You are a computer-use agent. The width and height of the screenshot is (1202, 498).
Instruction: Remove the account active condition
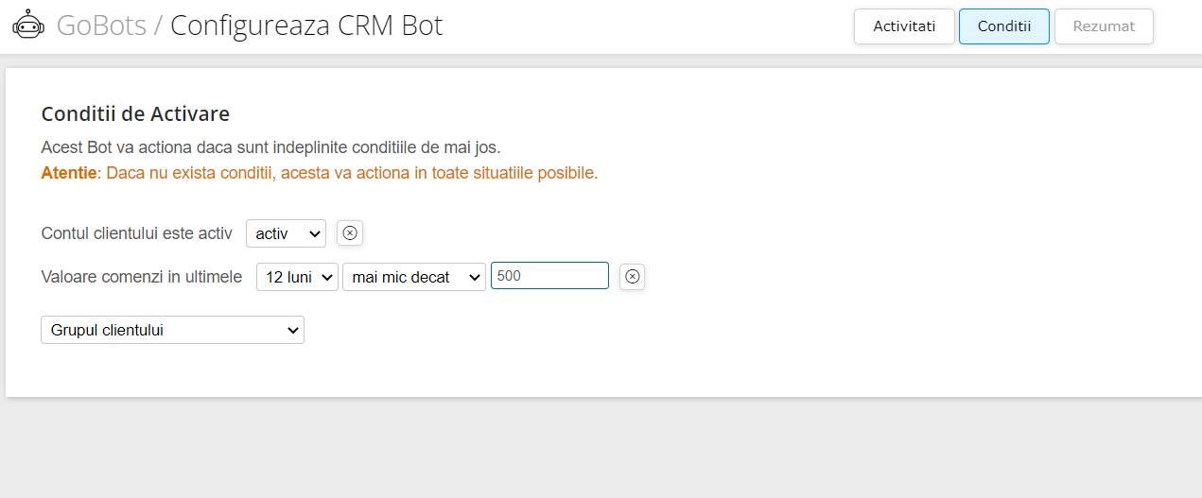coord(350,233)
